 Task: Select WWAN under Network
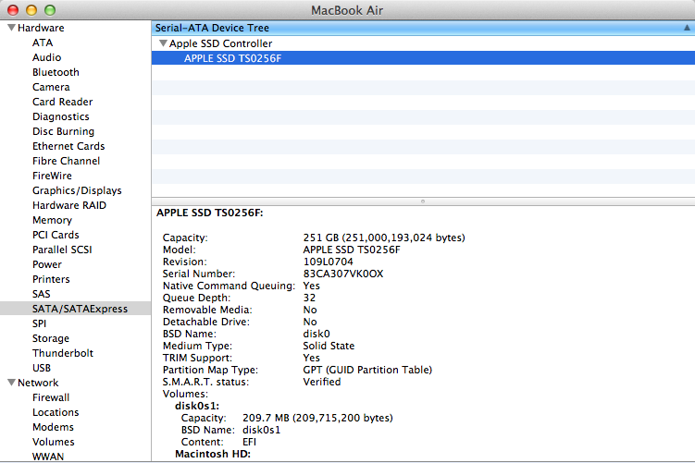click(48, 457)
